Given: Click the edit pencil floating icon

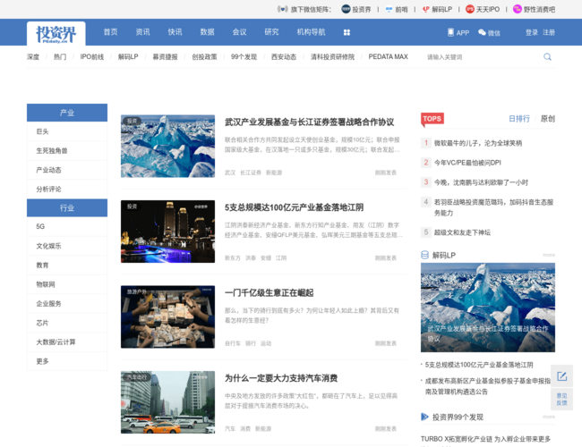Looking at the screenshot, I should click(562, 376).
